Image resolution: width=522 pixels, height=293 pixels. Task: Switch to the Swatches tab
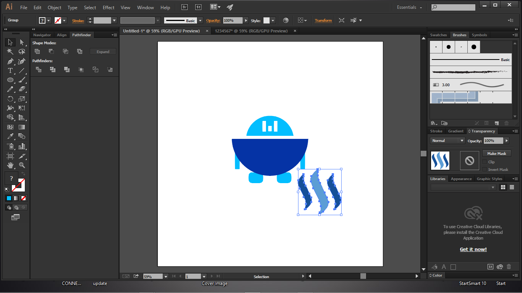(439, 35)
